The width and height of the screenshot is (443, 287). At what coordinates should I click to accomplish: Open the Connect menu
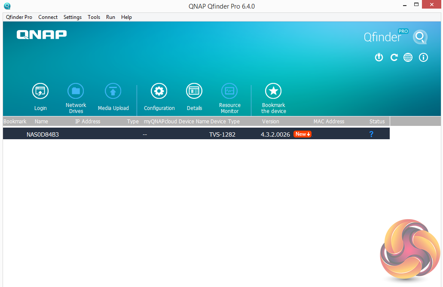pyautogui.click(x=48, y=17)
